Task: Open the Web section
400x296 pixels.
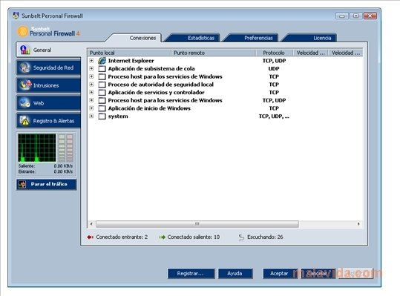Action: [x=48, y=103]
